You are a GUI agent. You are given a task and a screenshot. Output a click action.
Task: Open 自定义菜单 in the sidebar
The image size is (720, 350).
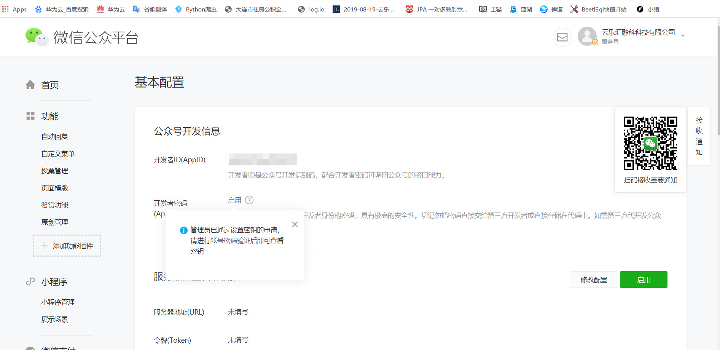coord(58,153)
